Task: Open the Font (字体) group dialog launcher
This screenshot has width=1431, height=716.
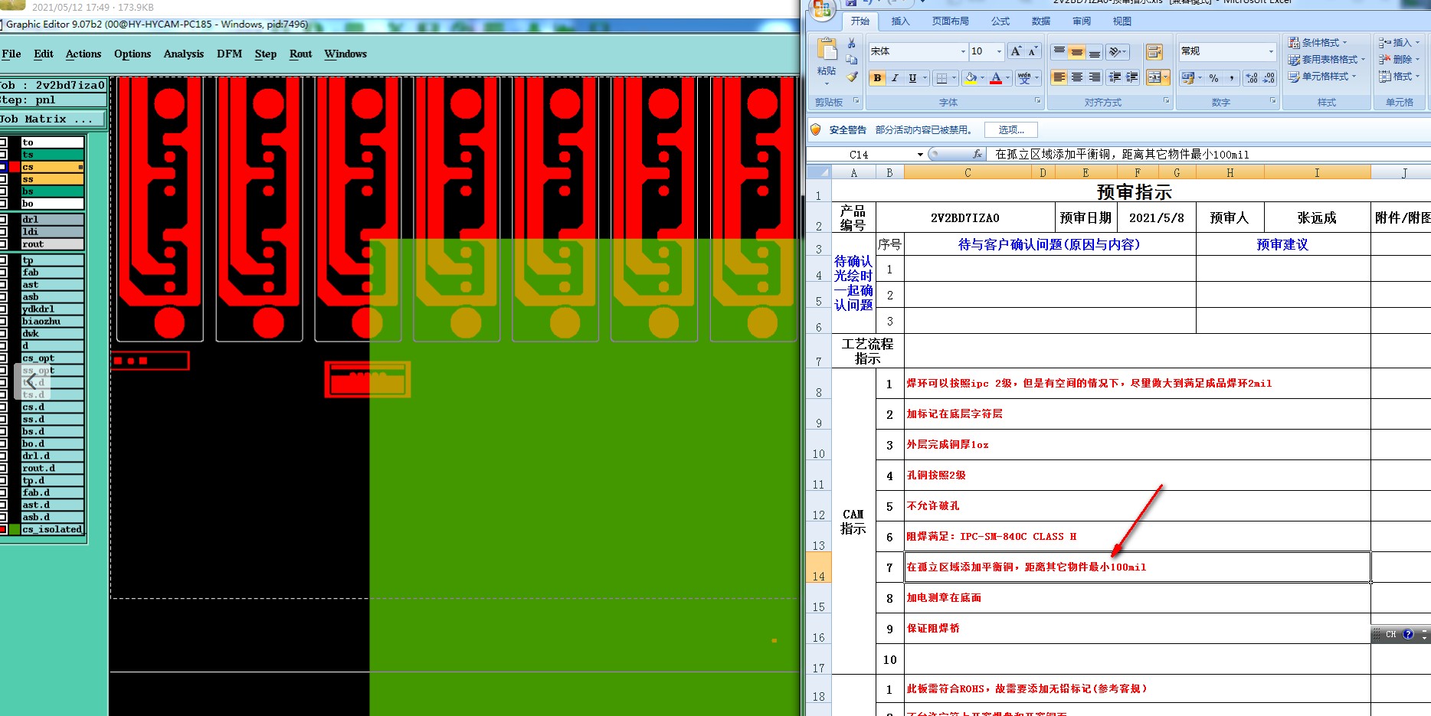Action: click(1038, 100)
